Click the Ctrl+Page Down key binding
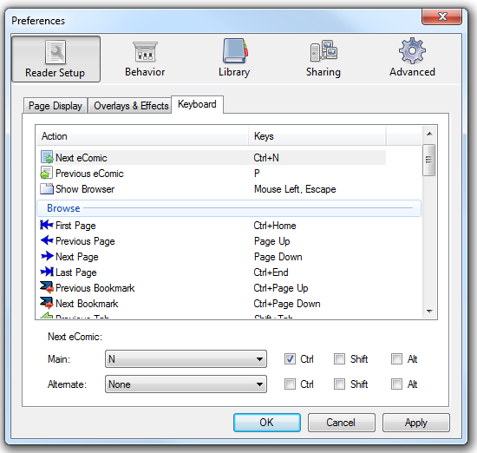The image size is (477, 453). point(287,304)
